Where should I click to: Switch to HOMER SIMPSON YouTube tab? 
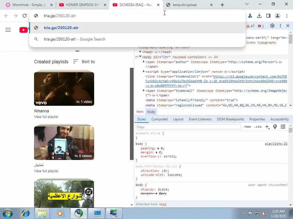tap(82, 5)
